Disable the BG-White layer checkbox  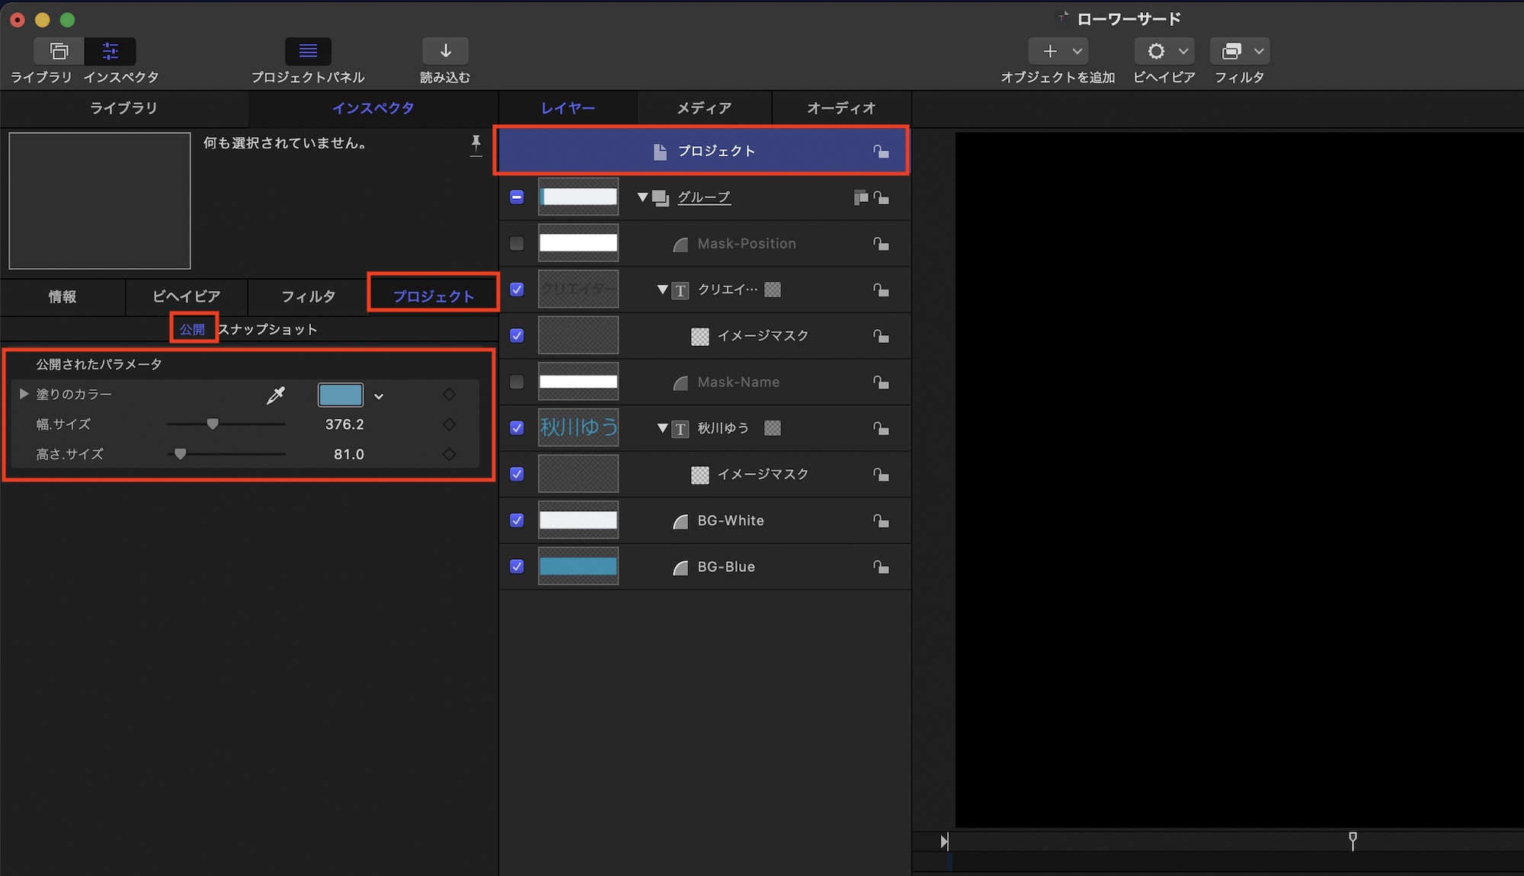(x=517, y=520)
